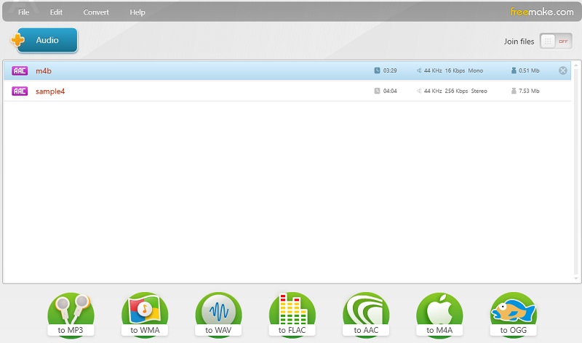Screen dimensions: 582x343
Task: Select the m4b file name
Action: [x=44, y=70]
